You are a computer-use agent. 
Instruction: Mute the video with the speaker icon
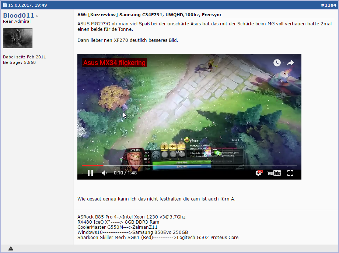coord(104,173)
